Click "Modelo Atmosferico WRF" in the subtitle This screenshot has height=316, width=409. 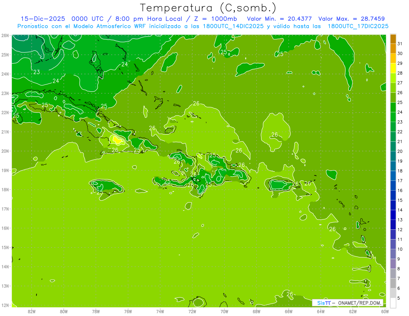110,26
